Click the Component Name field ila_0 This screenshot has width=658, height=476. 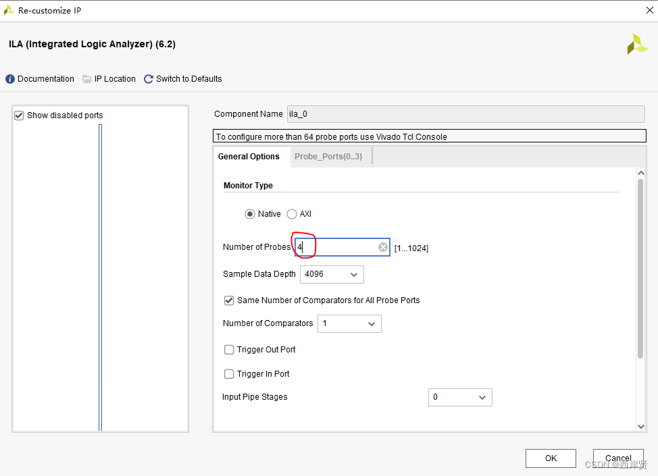[x=466, y=114]
